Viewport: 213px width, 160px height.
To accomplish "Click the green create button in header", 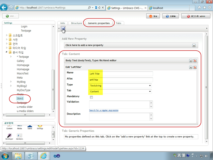I will pyautogui.click(x=11, y=16).
